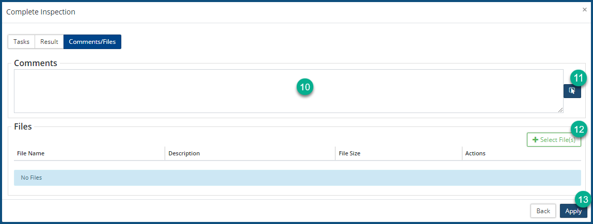Viewport: 593px width, 224px height.
Task: Click the File Name column header
Action: [30, 153]
